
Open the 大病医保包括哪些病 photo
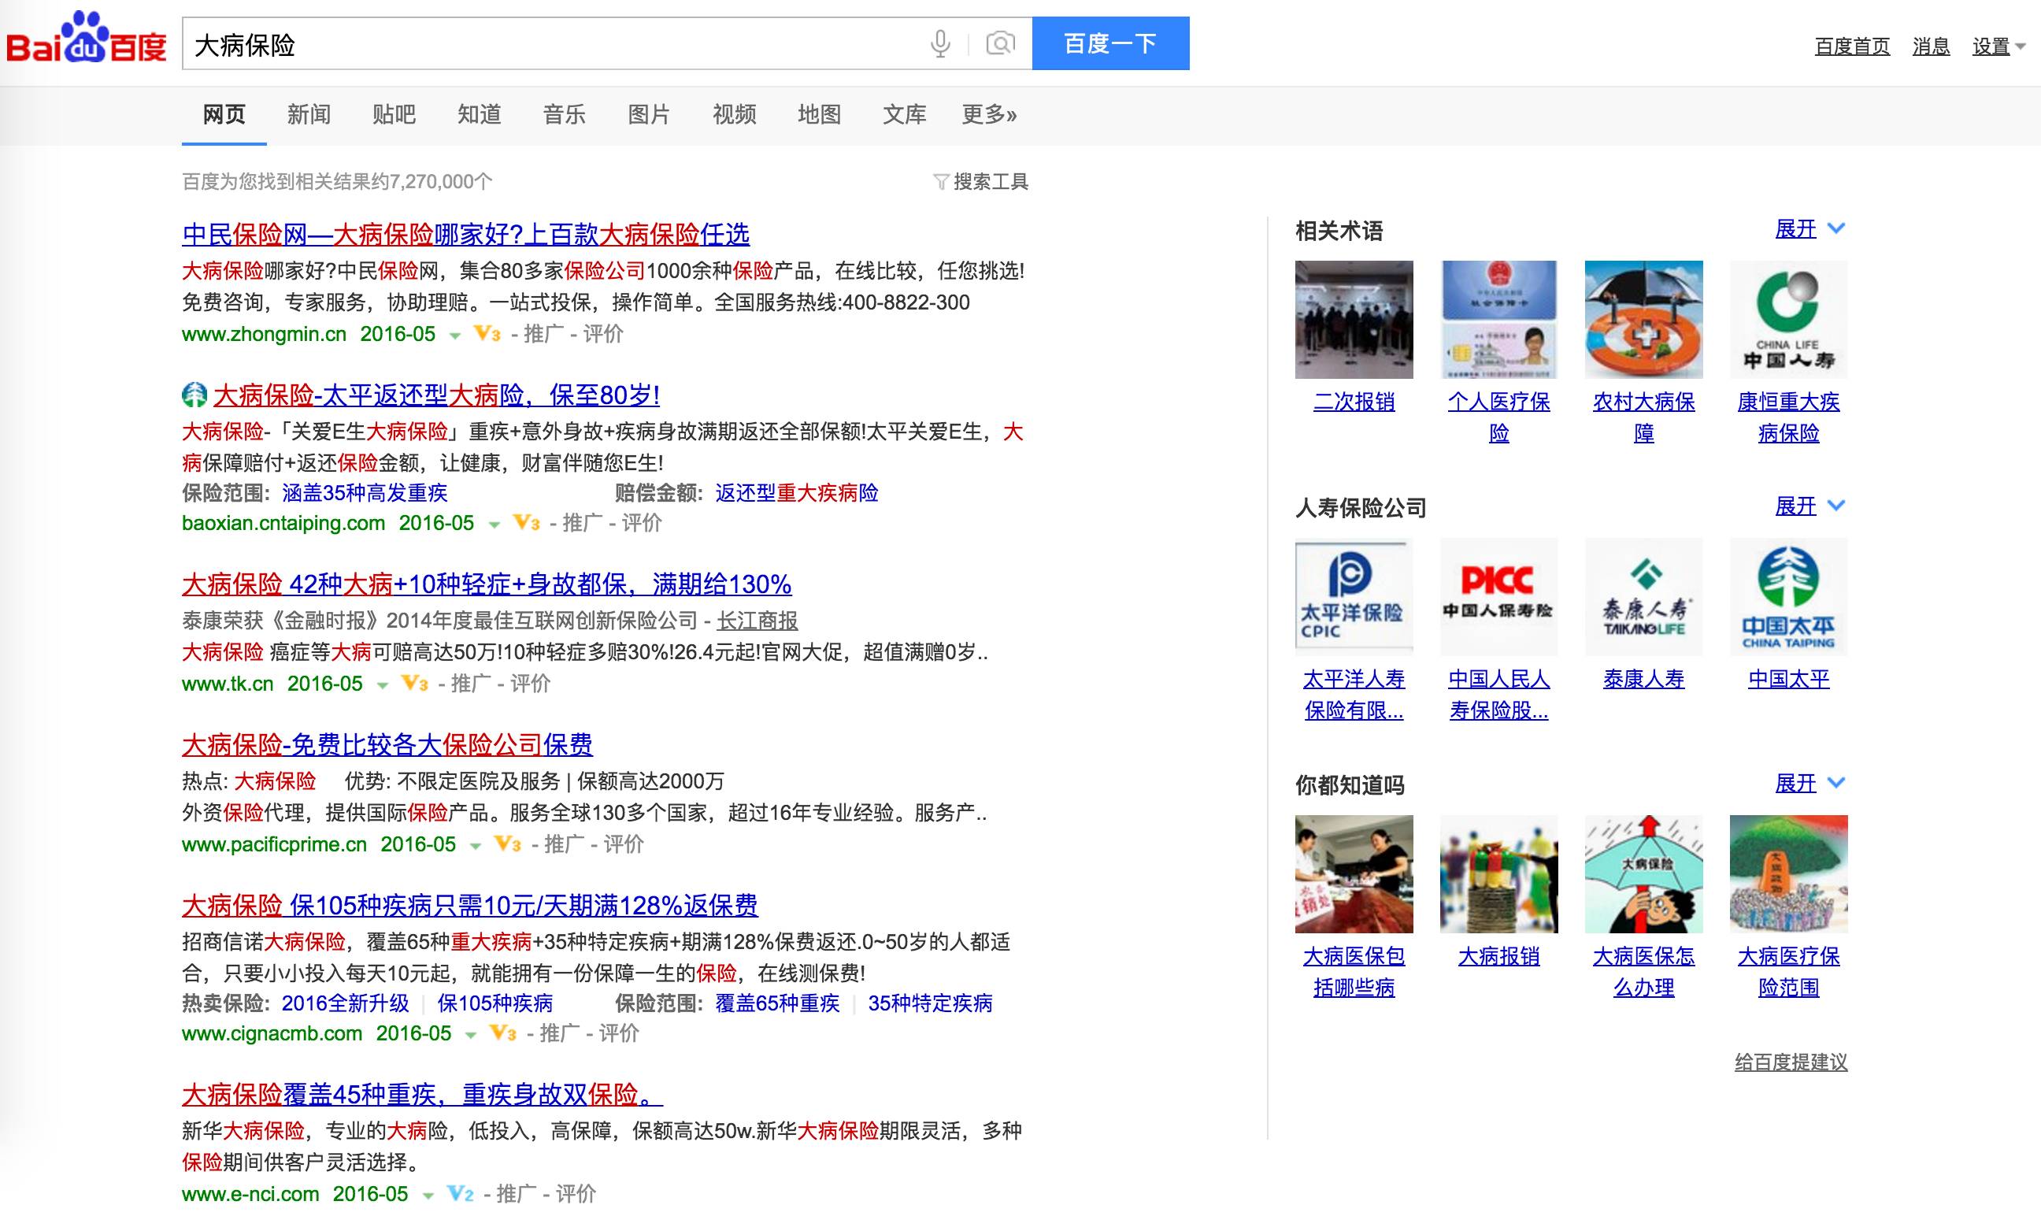1354,874
